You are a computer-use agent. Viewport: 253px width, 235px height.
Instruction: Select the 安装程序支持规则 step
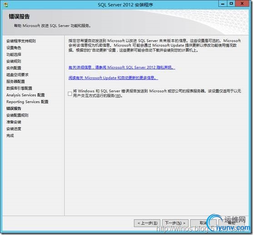[x=21, y=41]
